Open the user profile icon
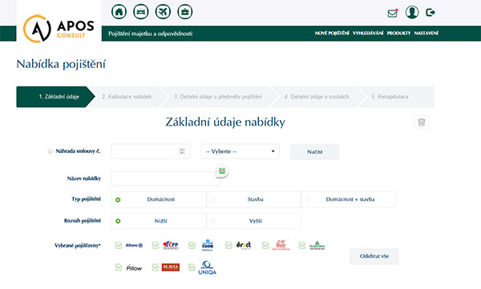The width and height of the screenshot is (481, 289). click(412, 12)
